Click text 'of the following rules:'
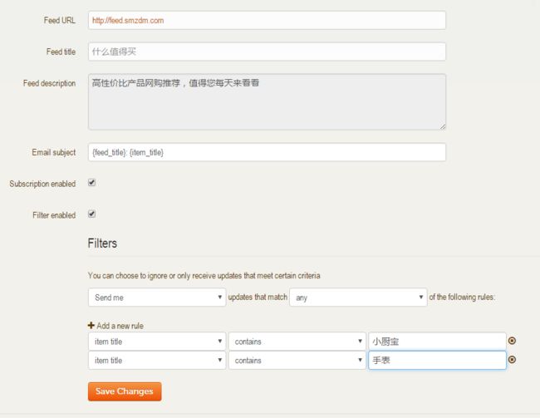540x418 pixels. coord(462,297)
